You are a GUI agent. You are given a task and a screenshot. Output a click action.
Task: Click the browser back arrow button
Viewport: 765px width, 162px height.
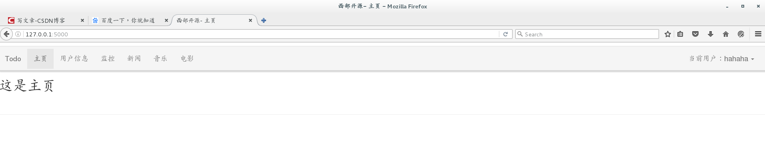point(6,34)
